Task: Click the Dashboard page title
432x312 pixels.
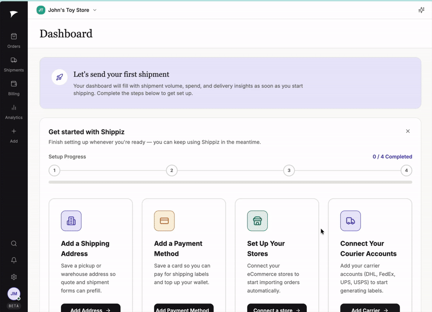Action: click(x=66, y=34)
